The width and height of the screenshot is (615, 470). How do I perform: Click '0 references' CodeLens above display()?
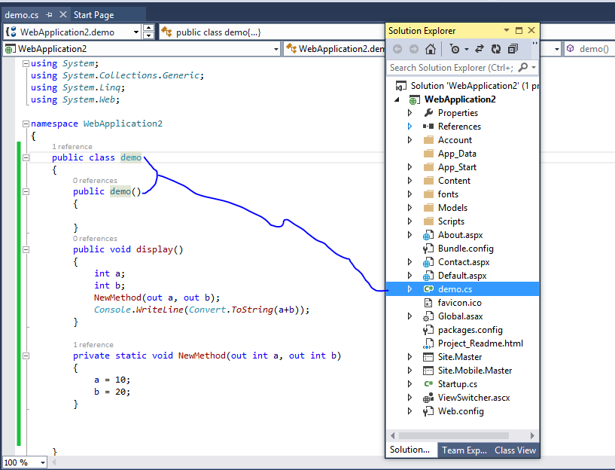(95, 239)
